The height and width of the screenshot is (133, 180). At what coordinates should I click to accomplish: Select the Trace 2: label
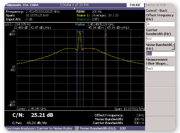(x=83, y=19)
